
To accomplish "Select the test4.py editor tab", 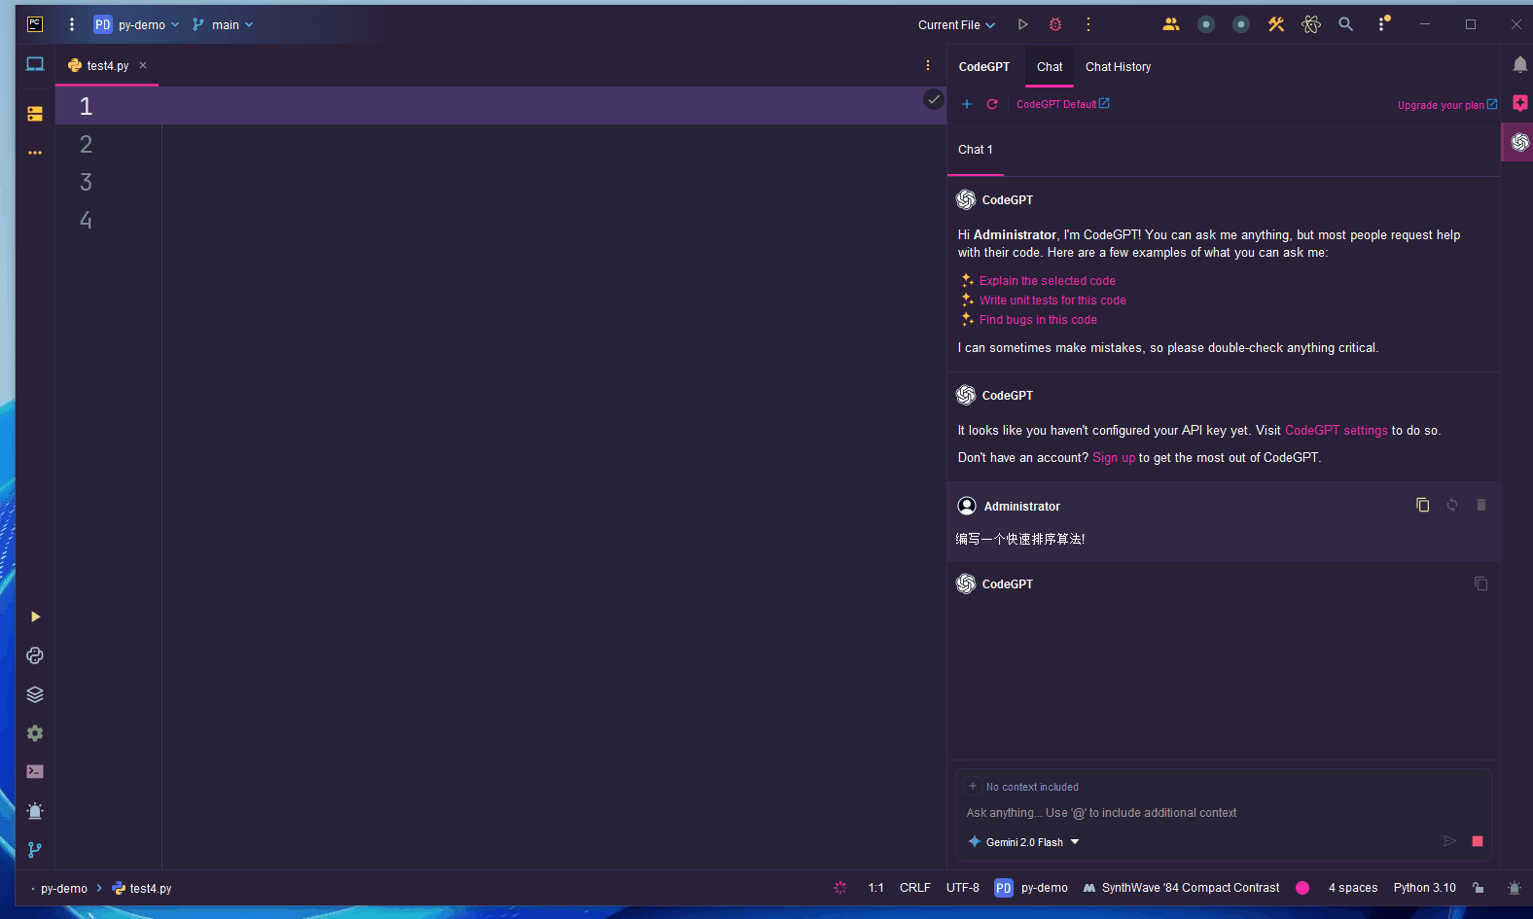I will tap(107, 66).
